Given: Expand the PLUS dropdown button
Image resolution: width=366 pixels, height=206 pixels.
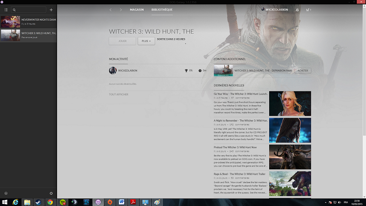Looking at the screenshot, I should [x=146, y=41].
